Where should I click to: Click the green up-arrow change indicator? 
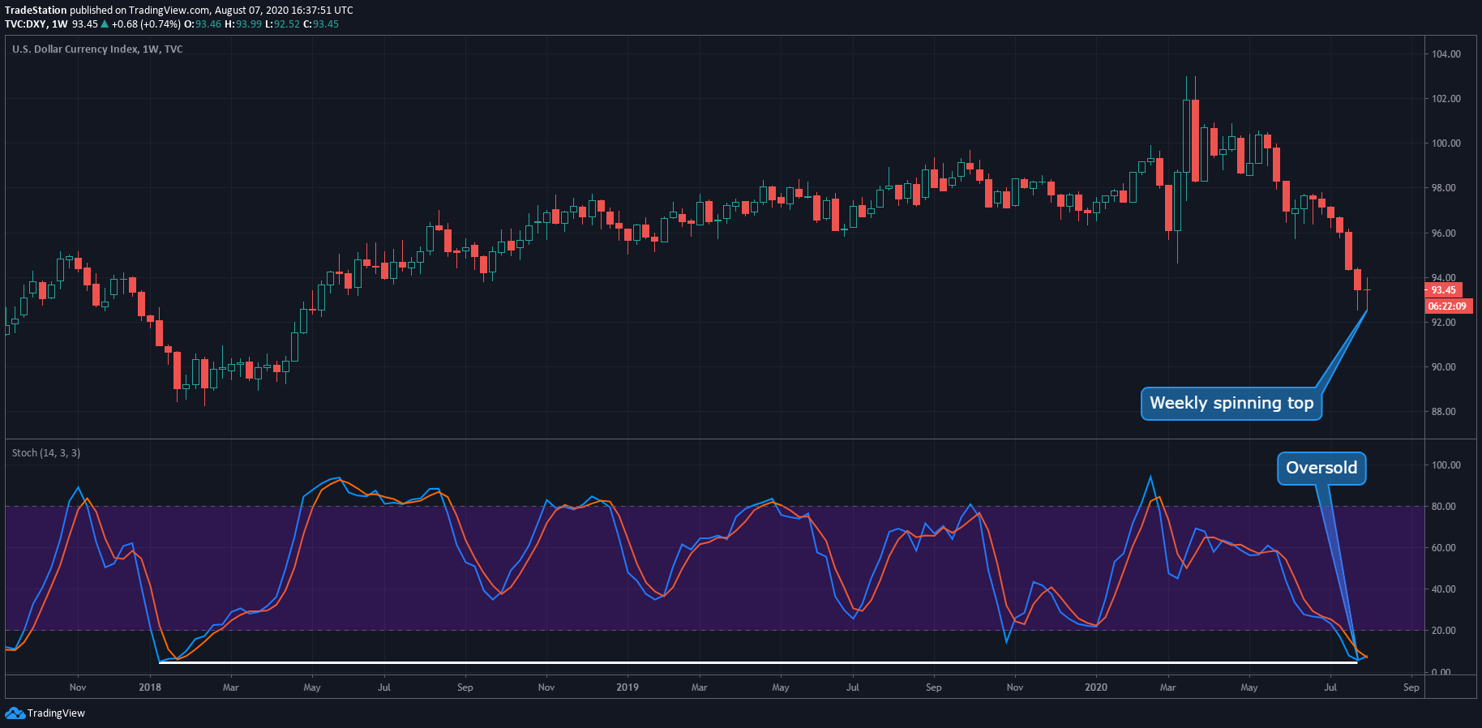[105, 24]
